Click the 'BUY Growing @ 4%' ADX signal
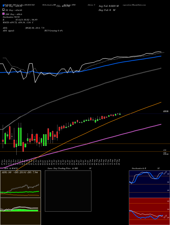This screenshot has height=225, width=170. coord(53,31)
